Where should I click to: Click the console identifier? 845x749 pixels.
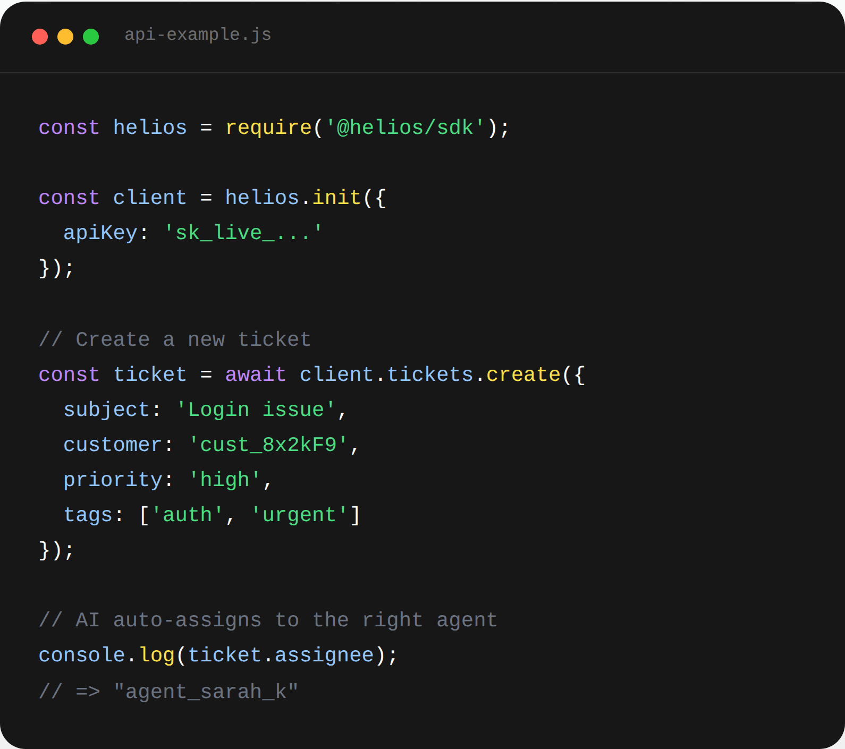click(82, 656)
